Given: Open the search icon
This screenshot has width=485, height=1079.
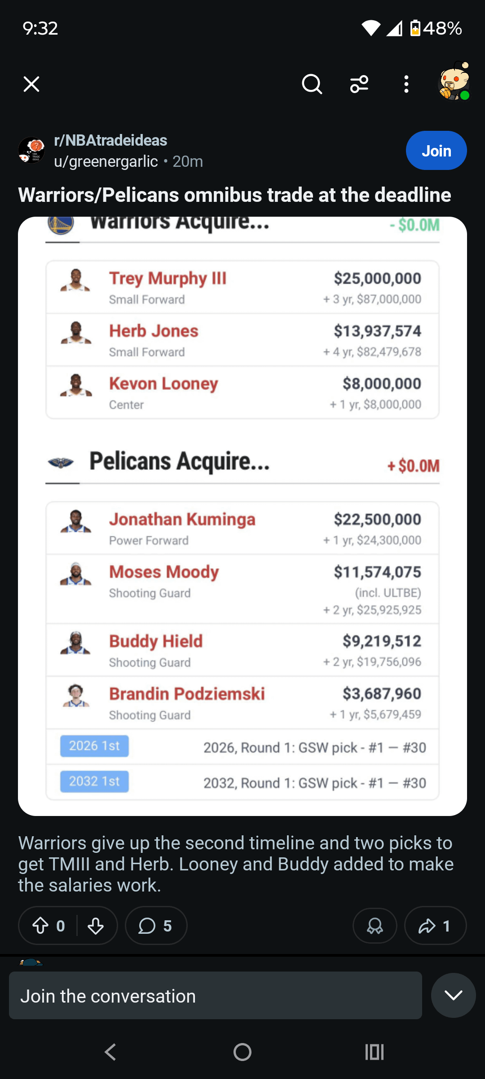Looking at the screenshot, I should coord(312,84).
